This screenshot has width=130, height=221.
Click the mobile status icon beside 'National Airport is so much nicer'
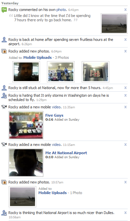[4, 213]
